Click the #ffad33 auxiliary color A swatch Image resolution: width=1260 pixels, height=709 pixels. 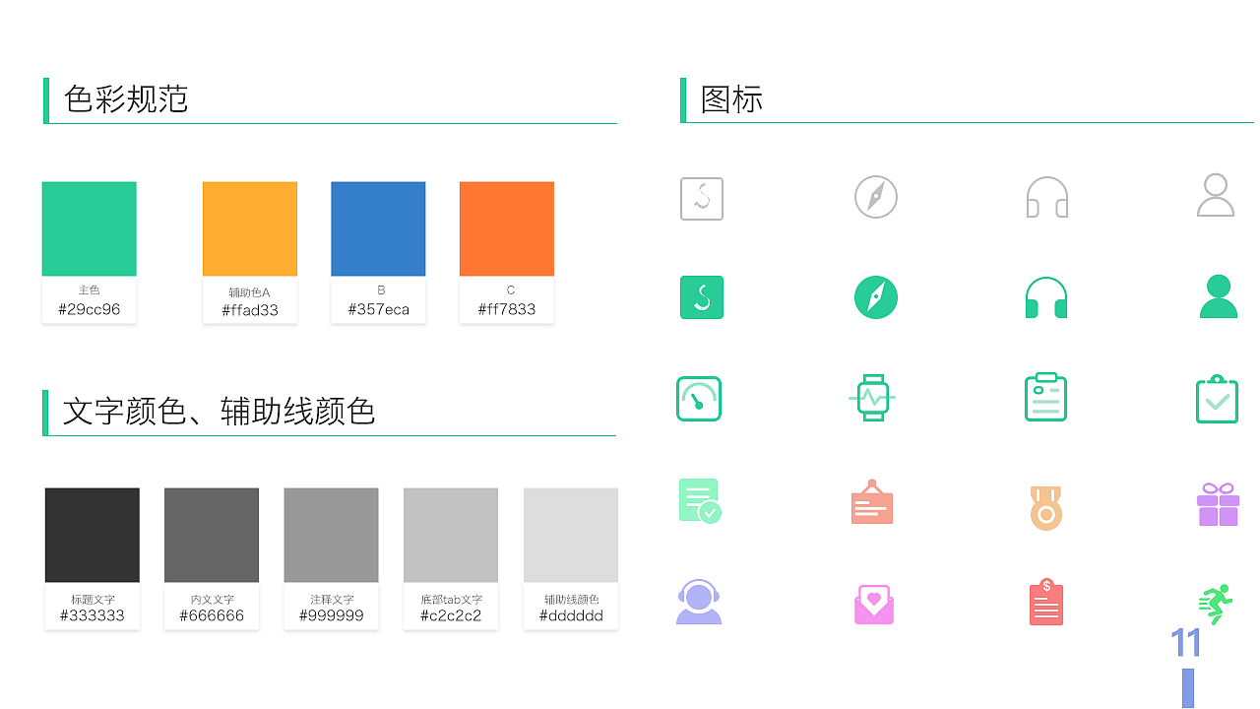click(249, 227)
